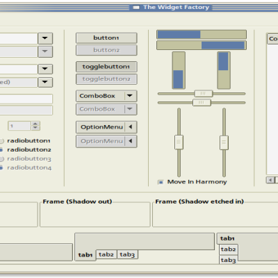Decrease the spin button value with down arrow
The image size is (278, 278).
(35, 128)
